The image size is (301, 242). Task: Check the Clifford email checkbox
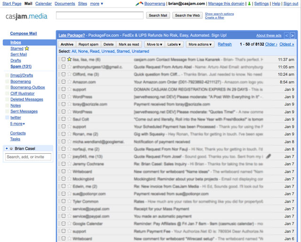63,74
